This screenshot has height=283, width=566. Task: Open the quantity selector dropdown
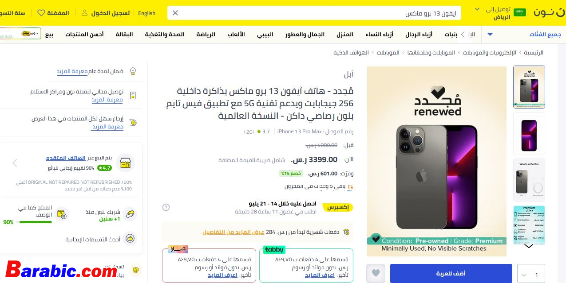click(531, 274)
